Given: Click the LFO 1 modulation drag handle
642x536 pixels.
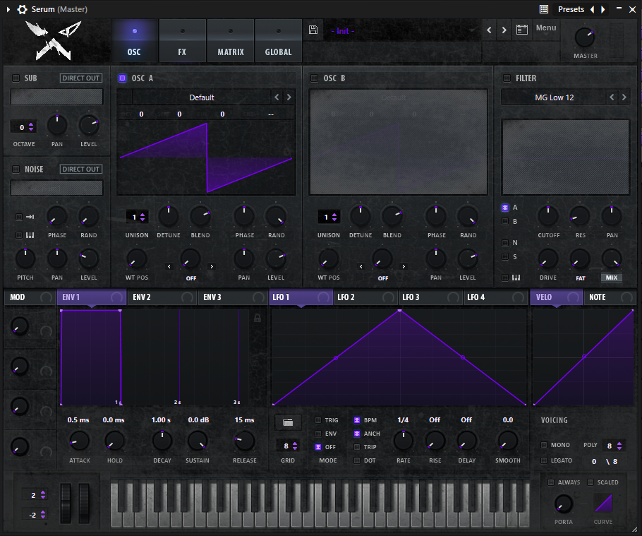Looking at the screenshot, I should (x=323, y=297).
